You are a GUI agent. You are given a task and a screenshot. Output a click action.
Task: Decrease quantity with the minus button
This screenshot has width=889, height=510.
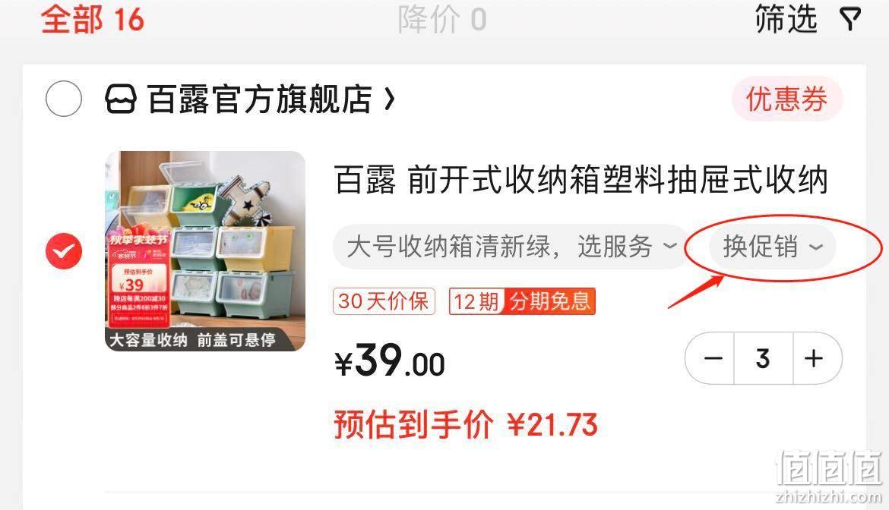pos(712,358)
